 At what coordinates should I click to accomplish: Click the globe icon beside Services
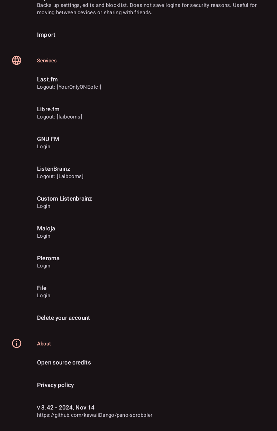pos(17,60)
